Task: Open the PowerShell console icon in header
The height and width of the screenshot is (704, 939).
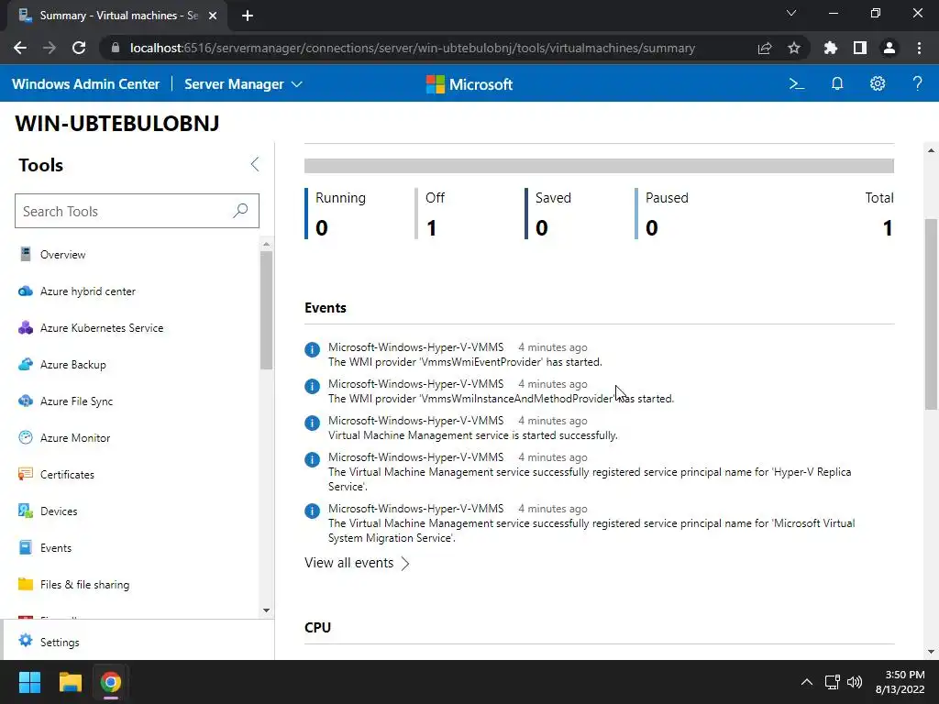Action: pyautogui.click(x=797, y=84)
